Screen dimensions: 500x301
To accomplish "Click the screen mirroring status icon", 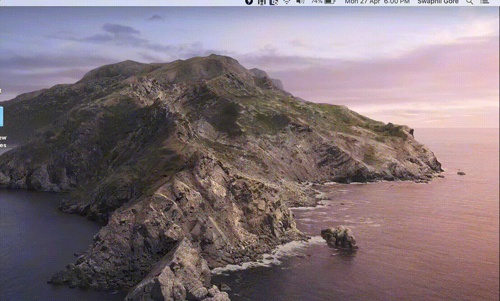I will click(274, 2).
